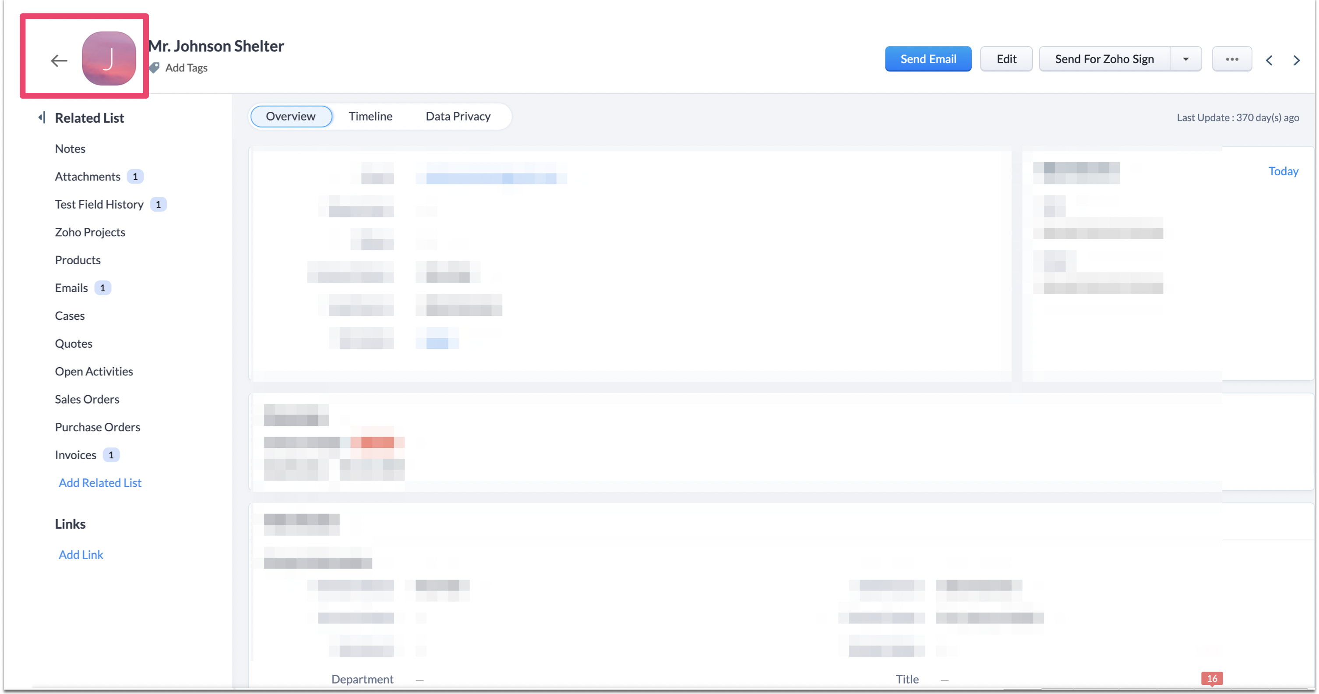
Task: Open Open Activities related list
Action: [x=94, y=372]
